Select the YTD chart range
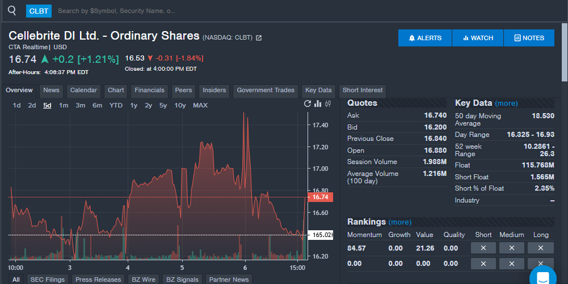The image size is (568, 284). (x=116, y=105)
